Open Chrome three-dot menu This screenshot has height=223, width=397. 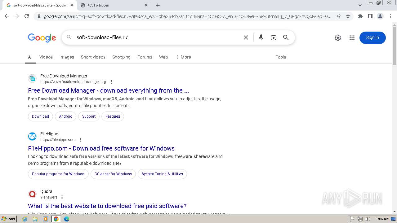click(390, 16)
